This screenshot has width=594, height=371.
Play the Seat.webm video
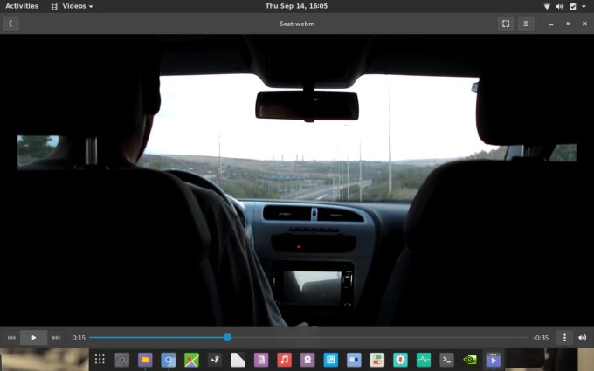34,337
